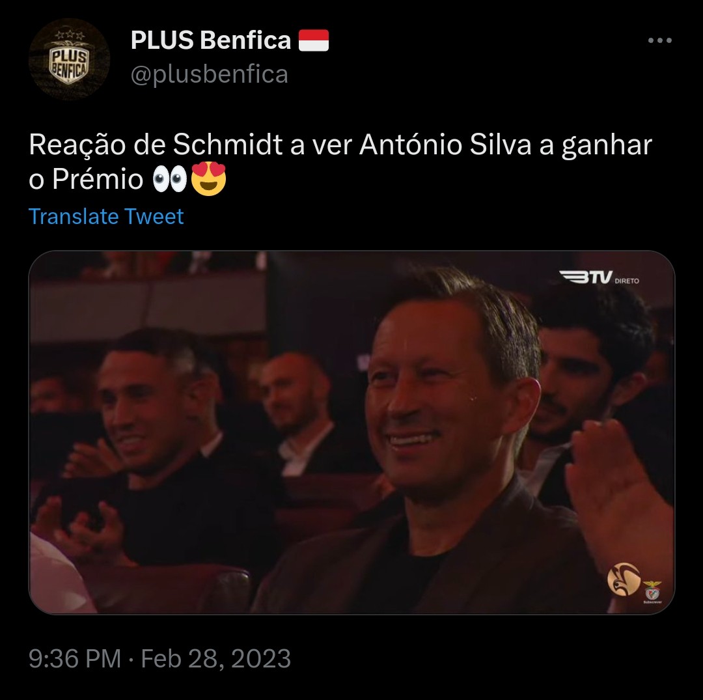Play the embedded BTV video
The image size is (703, 700).
[351, 432]
